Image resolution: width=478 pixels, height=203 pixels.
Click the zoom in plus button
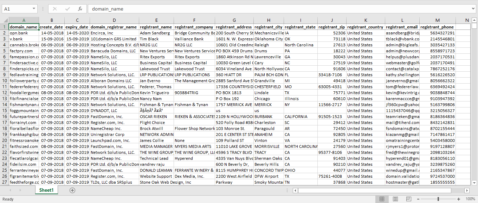[459, 199]
